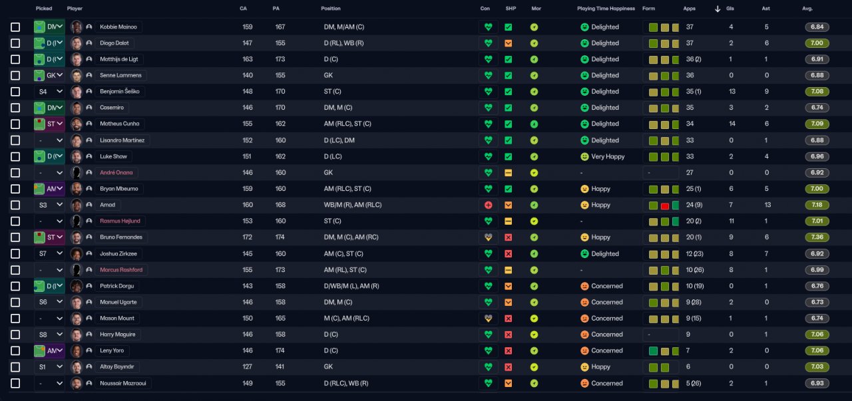Expand the S4 picked dropdown for Šeško
Image resolution: width=852 pixels, height=401 pixels.
(x=49, y=92)
